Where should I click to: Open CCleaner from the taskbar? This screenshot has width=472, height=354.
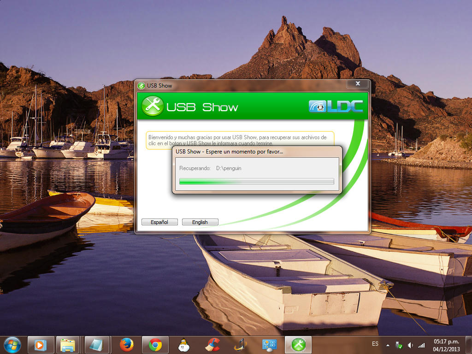click(212, 344)
